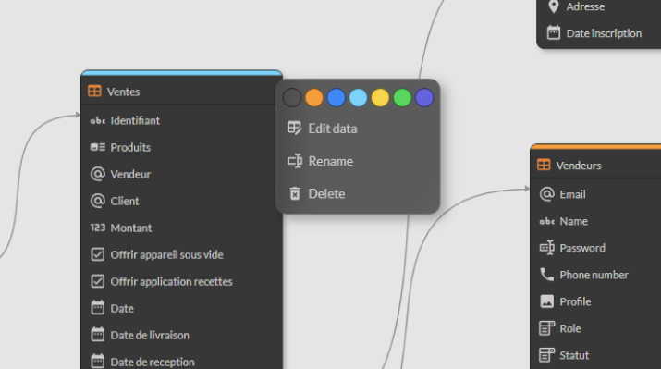Viewport: 661px width, 369px height.
Task: Click the abc icon beside Identifiant
Action: point(98,121)
